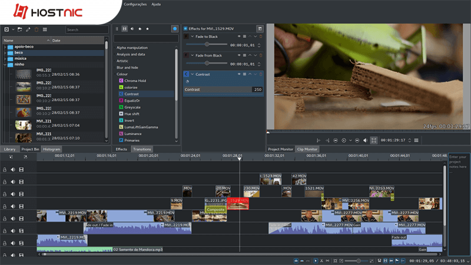
Task: Sort bin by the Name column header
Action: 26,40
